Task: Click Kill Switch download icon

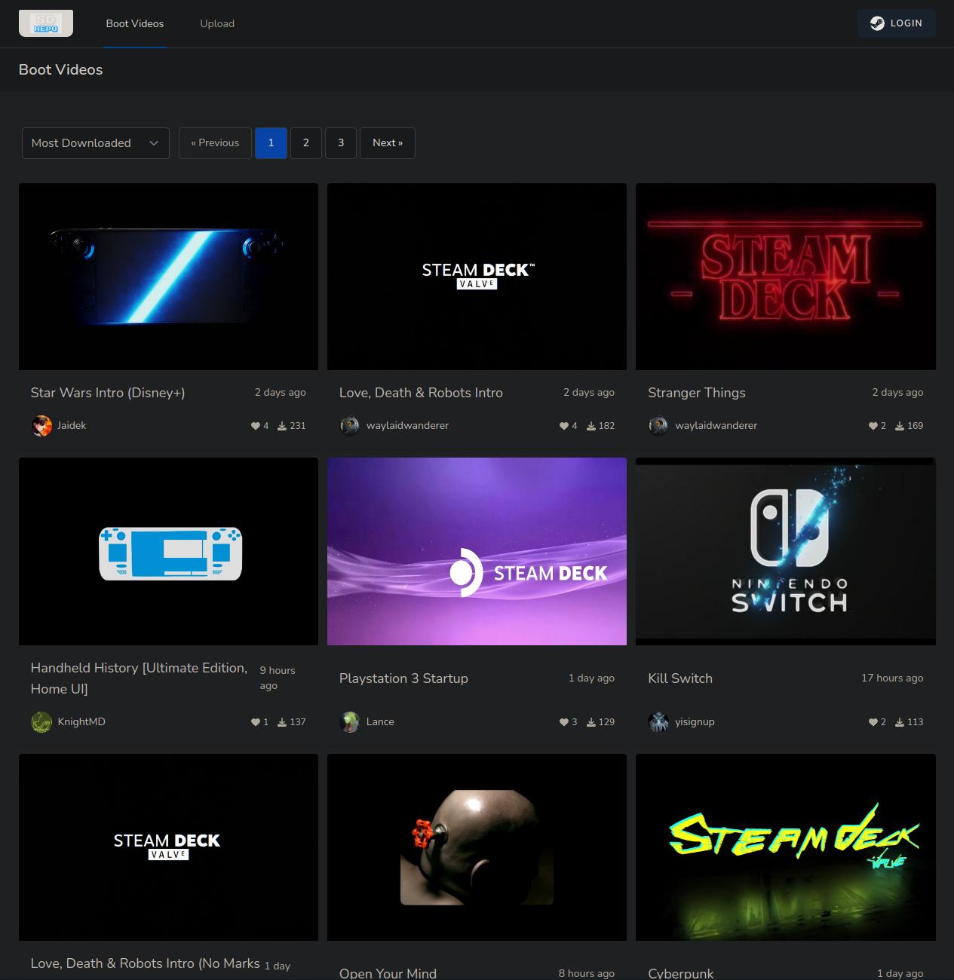Action: pyautogui.click(x=900, y=722)
